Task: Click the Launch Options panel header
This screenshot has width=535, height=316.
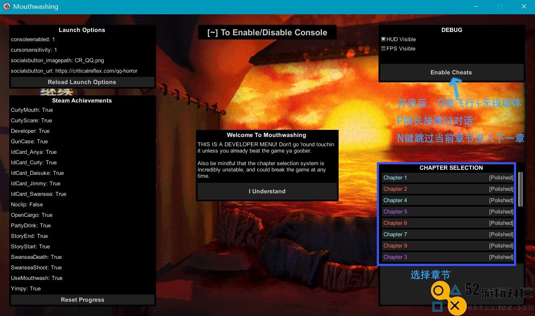Action: coord(82,30)
